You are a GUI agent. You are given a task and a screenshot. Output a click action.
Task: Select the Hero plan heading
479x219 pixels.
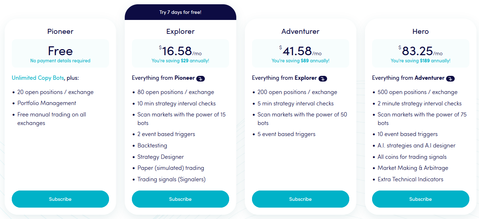[x=421, y=31]
